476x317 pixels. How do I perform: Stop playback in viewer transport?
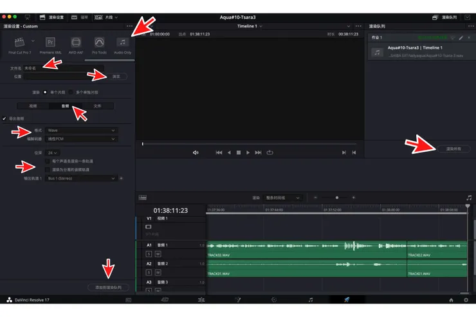tap(239, 152)
